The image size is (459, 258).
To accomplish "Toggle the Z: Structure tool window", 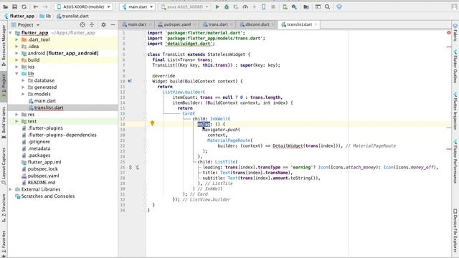I will pos(4,208).
